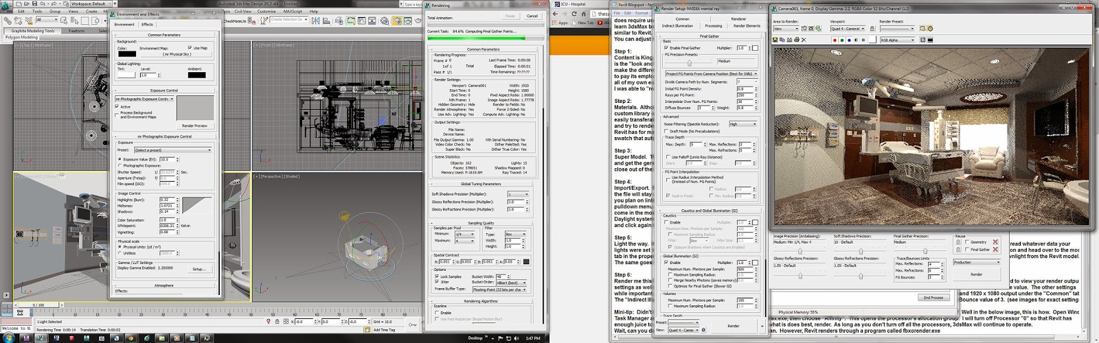Delete cached Geometry with red X icon
1099x343 pixels.
[995, 242]
